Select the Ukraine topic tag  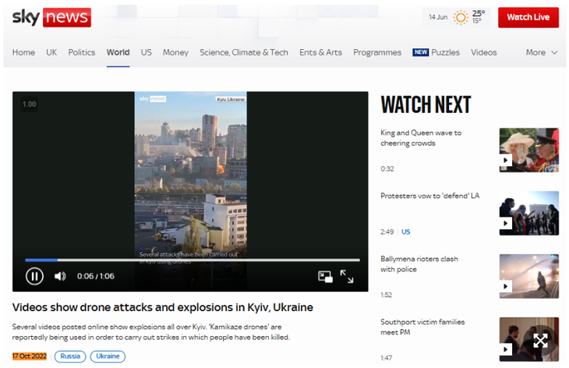click(x=108, y=356)
